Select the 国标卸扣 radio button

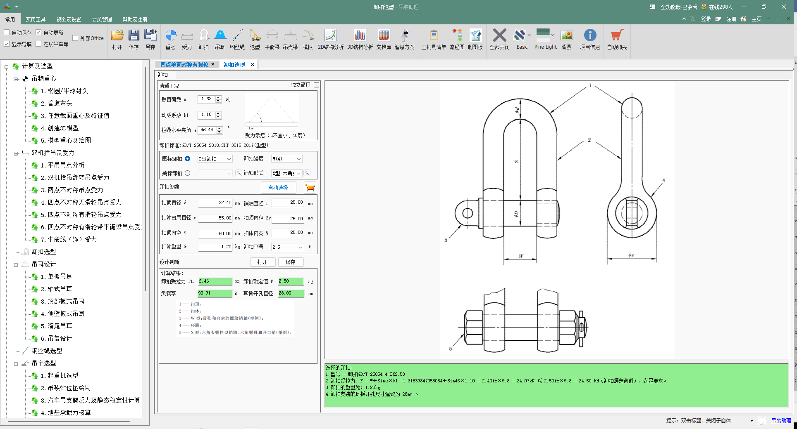(188, 159)
